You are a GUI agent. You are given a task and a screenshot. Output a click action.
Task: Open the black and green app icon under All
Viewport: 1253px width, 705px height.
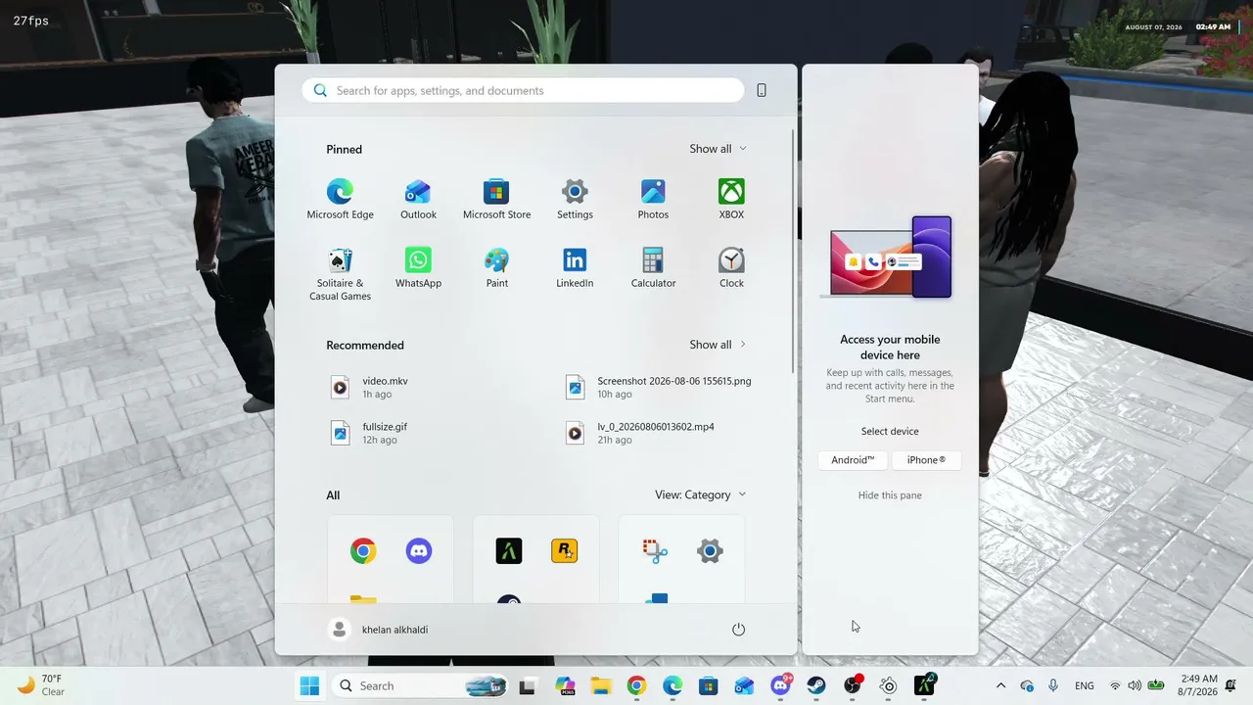508,551
